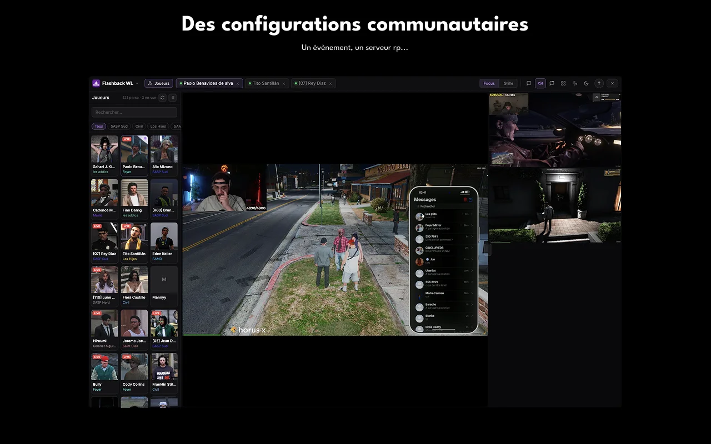Open the chat bubble icon left of the speaker

coord(529,83)
